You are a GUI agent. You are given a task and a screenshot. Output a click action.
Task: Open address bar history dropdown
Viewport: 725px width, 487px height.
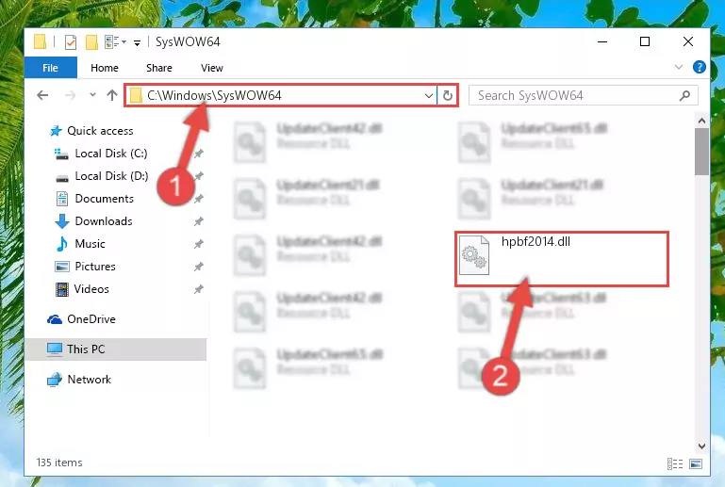coord(428,96)
